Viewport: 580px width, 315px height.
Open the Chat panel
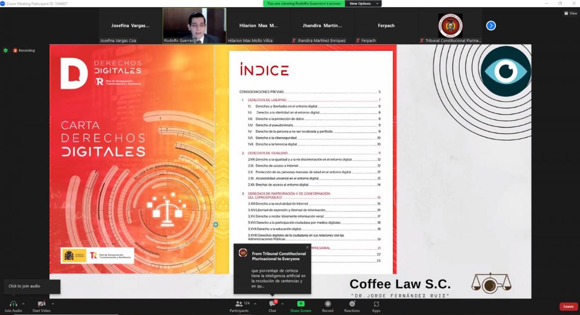tap(272, 304)
